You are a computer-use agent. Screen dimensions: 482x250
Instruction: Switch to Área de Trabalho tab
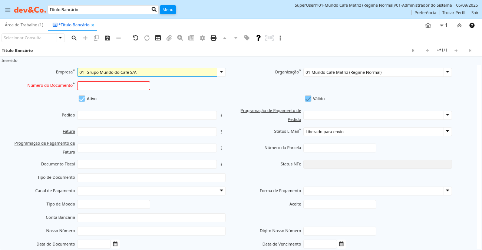(x=24, y=25)
